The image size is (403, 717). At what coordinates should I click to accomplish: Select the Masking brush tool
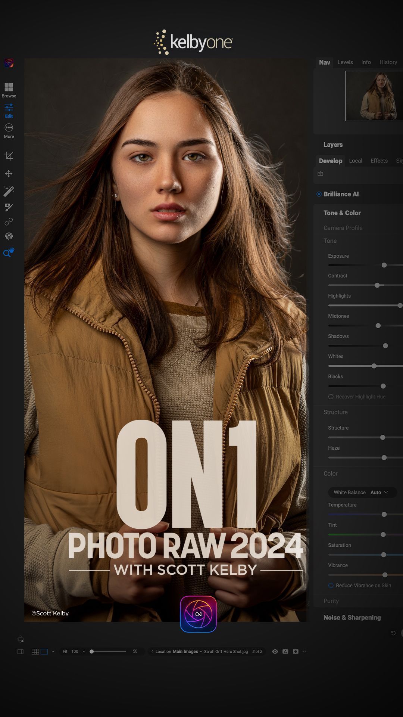[x=9, y=207]
